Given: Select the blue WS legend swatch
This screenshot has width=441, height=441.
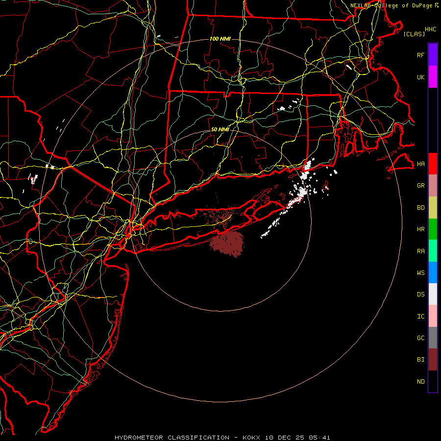Looking at the screenshot, I should coord(433,272).
